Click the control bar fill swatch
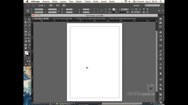Viewport: 188px width, 105px height. (114, 9)
